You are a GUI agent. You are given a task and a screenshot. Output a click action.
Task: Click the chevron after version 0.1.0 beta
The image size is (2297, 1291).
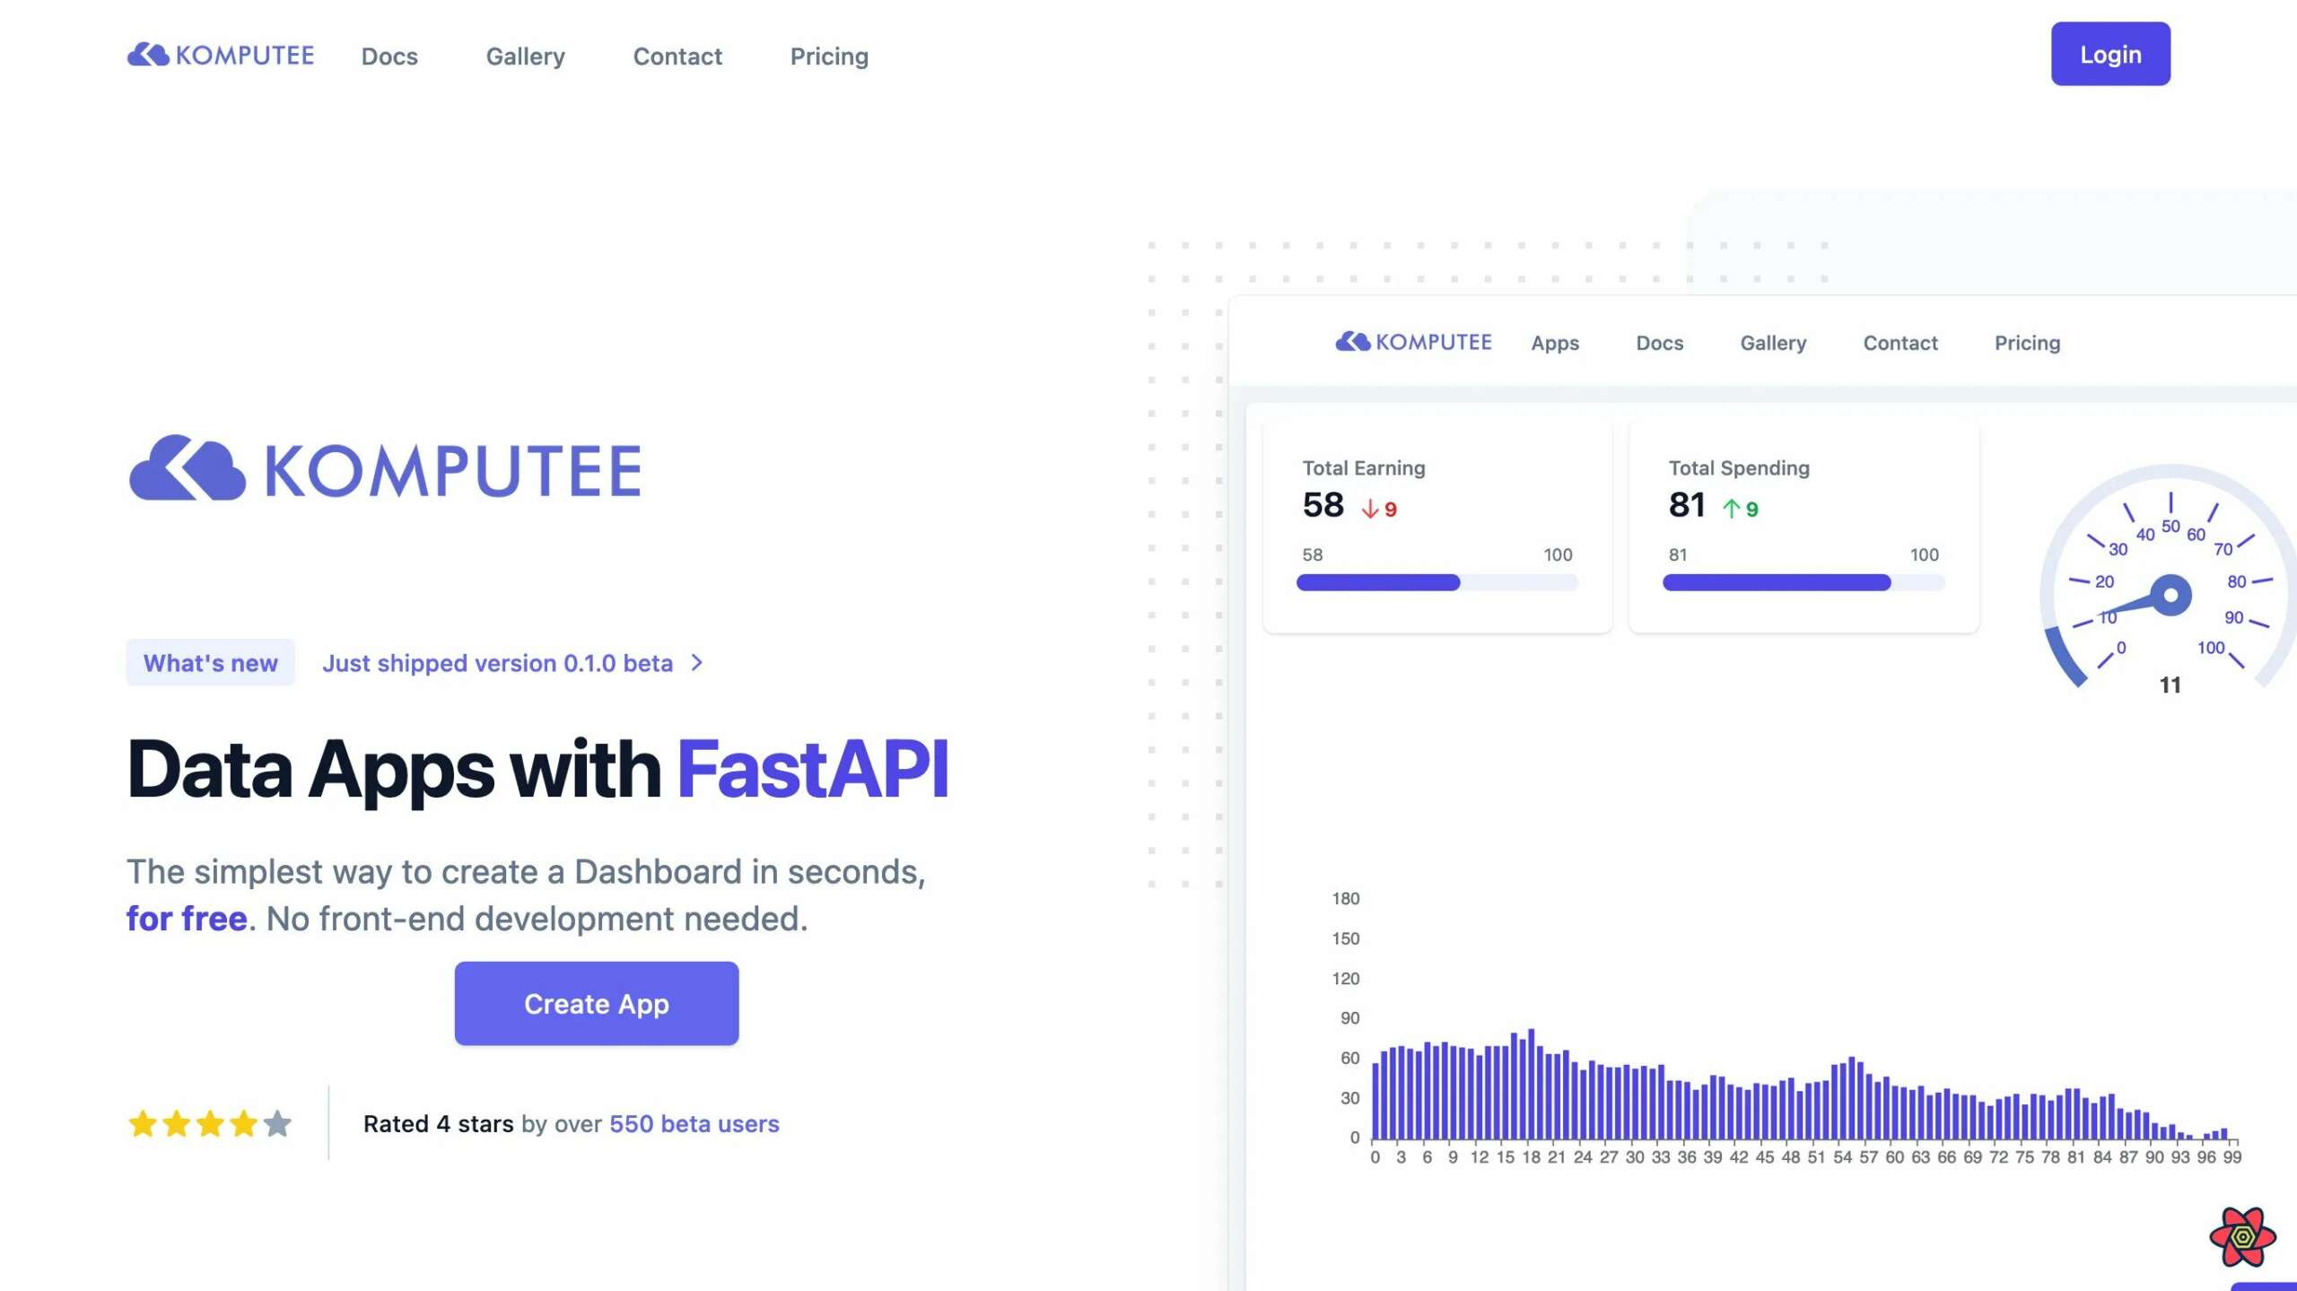pos(697,663)
